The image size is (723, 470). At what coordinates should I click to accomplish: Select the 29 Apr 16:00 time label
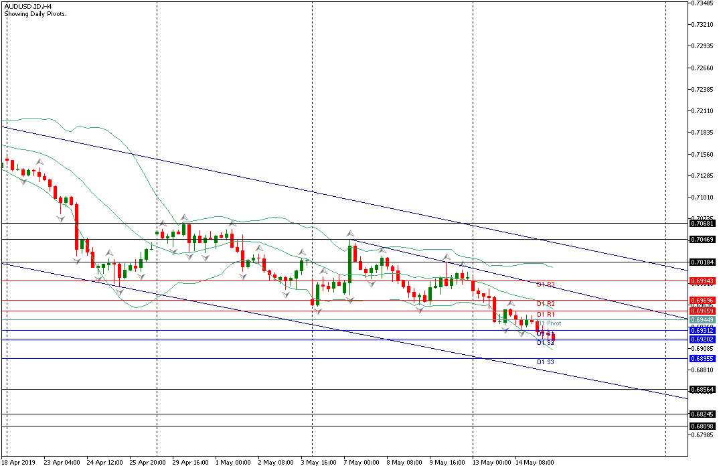189,462
